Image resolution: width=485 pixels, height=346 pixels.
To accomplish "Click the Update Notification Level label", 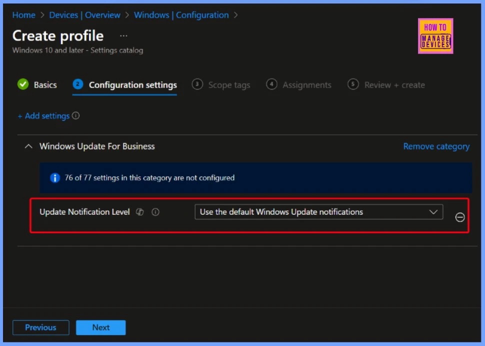I will coord(84,212).
